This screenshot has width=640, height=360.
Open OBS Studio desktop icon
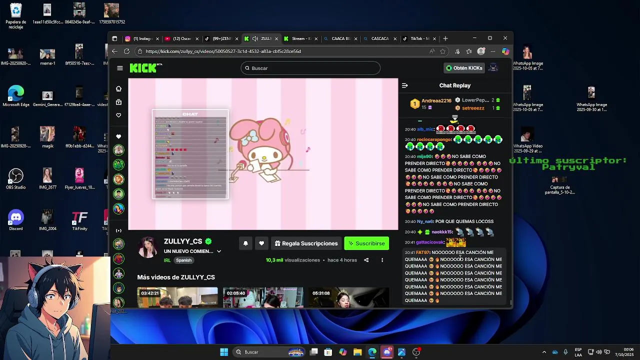tap(15, 179)
